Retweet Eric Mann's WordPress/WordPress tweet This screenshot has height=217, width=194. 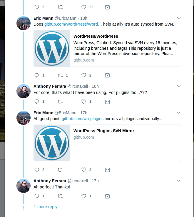point(60,75)
